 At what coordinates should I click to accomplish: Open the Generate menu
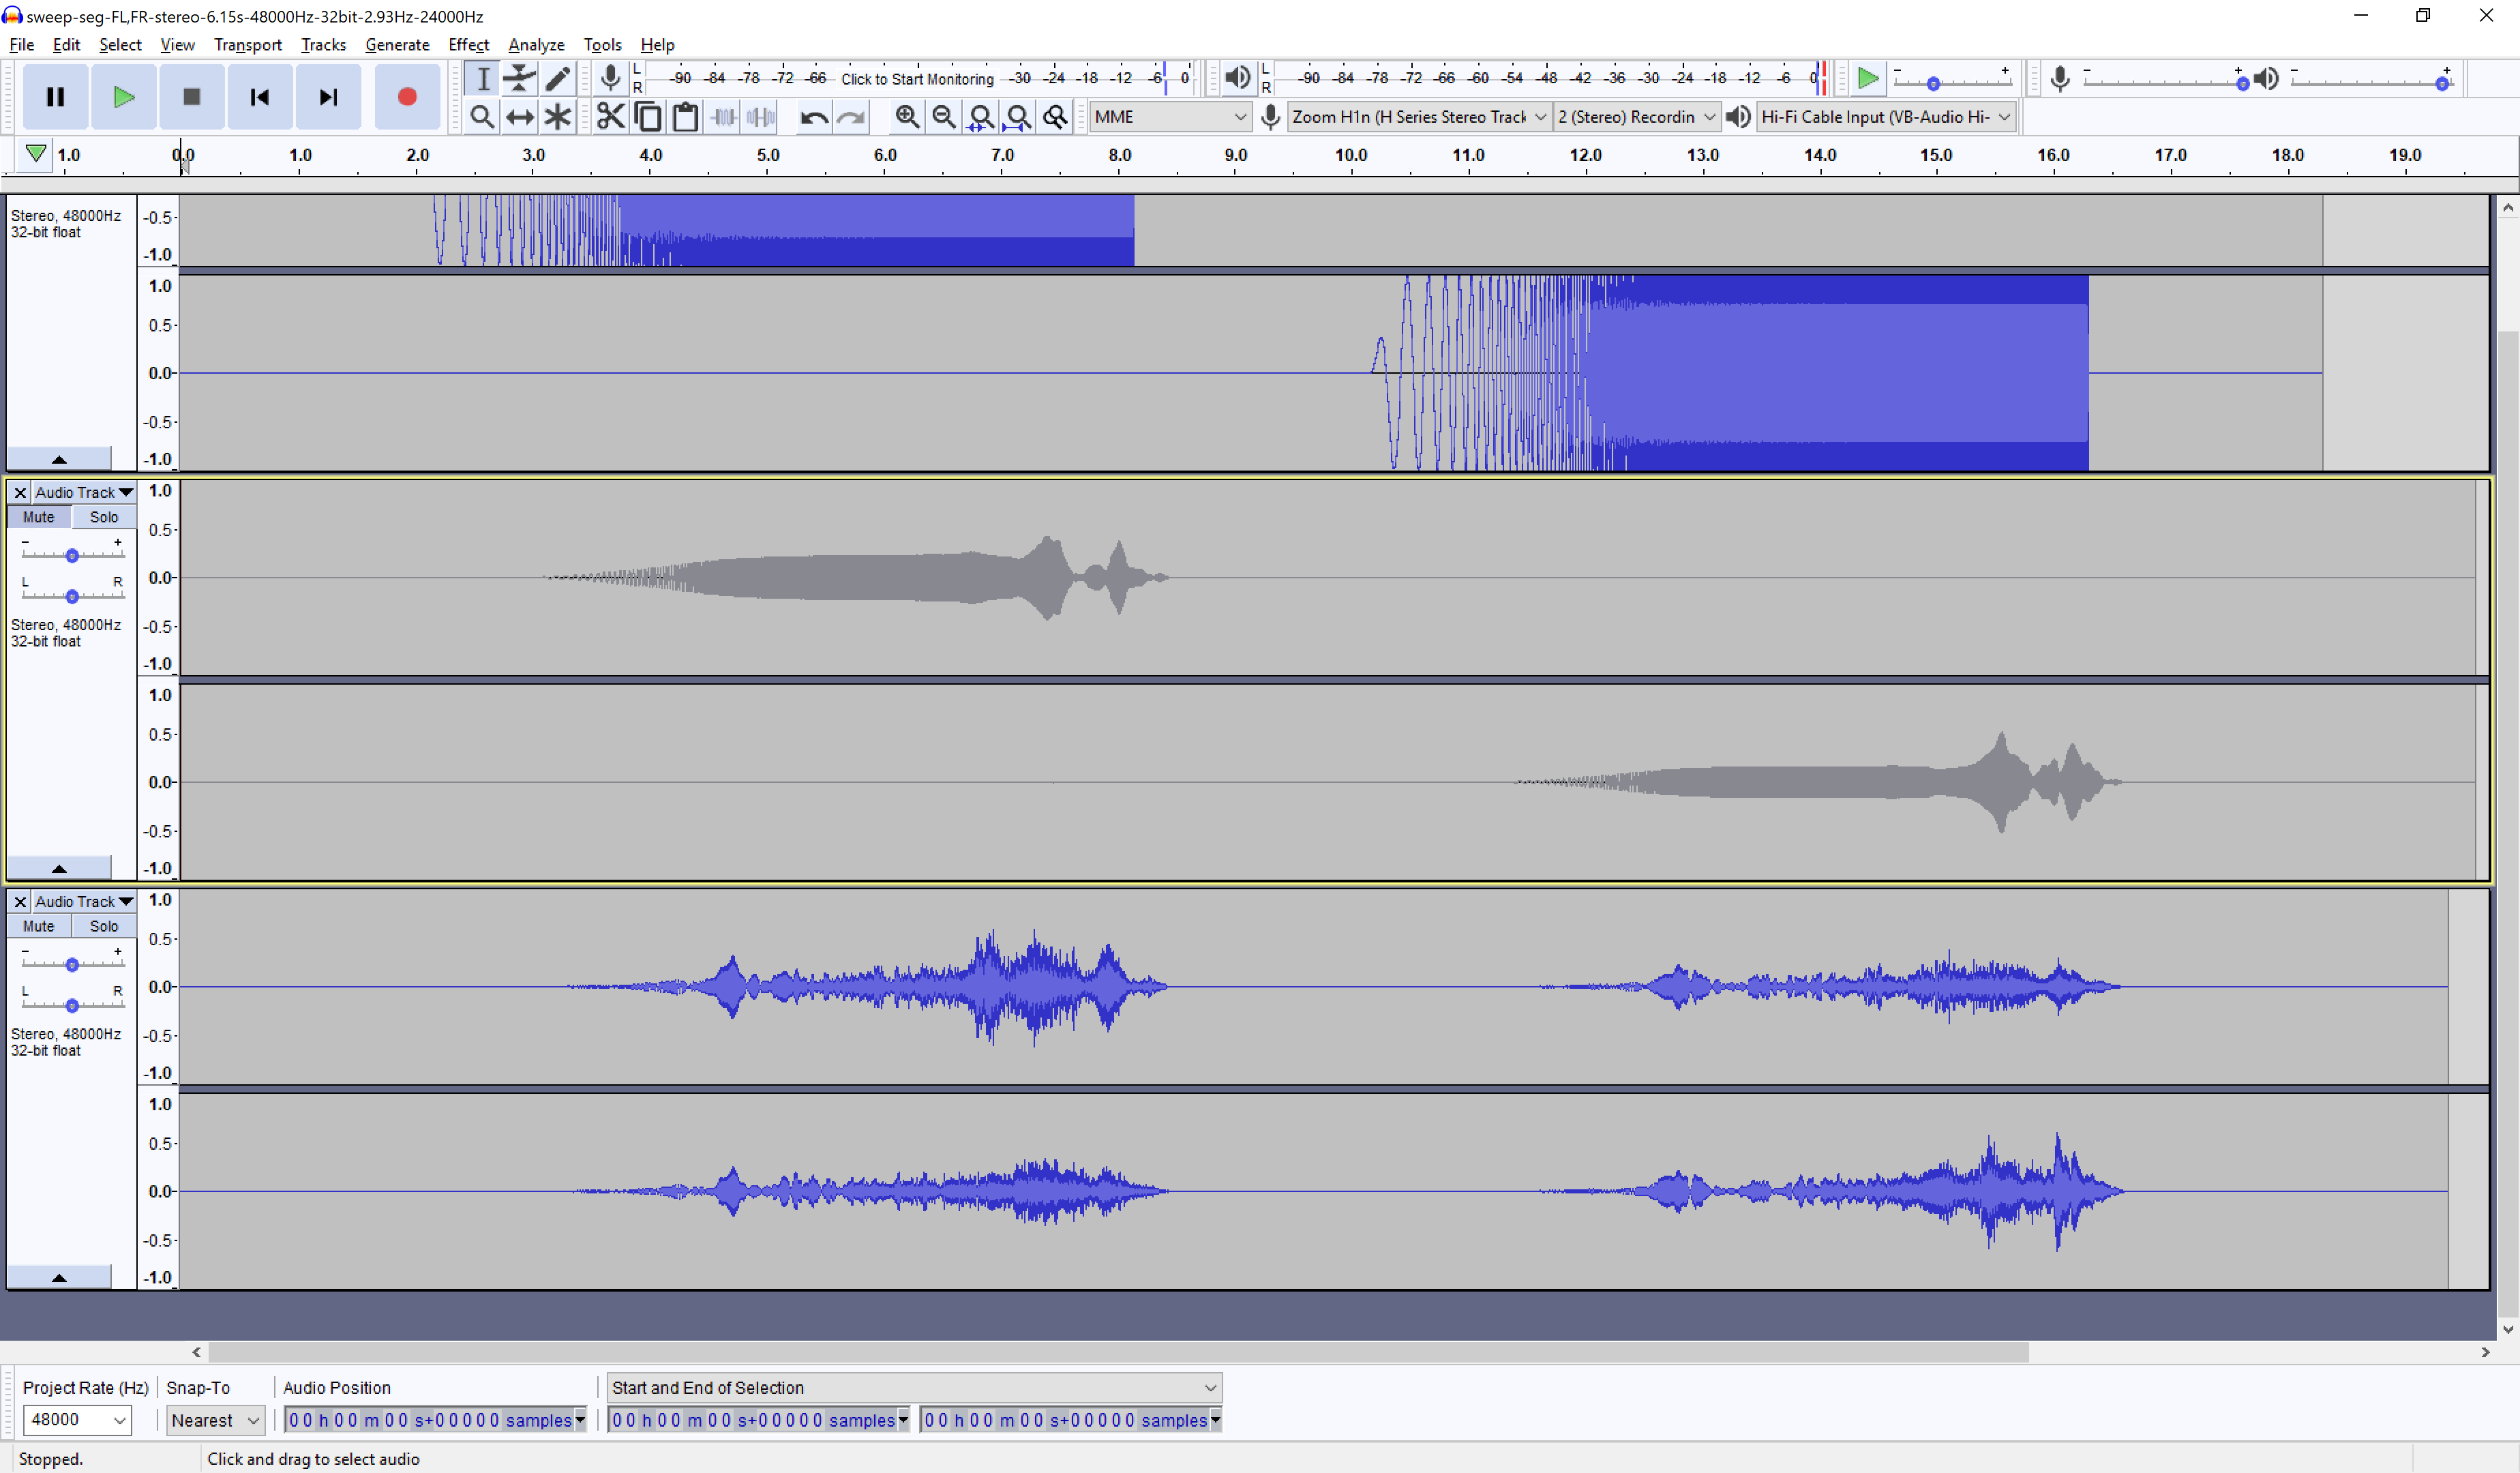tap(396, 45)
